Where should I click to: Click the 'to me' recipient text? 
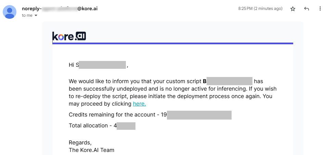[x=27, y=15]
